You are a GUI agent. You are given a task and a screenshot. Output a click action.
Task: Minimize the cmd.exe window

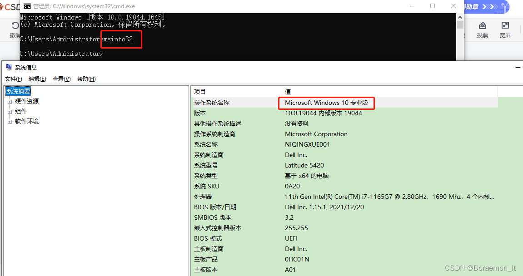(412, 6)
